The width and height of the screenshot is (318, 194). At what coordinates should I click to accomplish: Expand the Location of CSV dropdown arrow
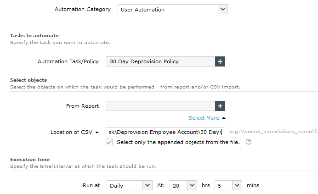(x=97, y=133)
